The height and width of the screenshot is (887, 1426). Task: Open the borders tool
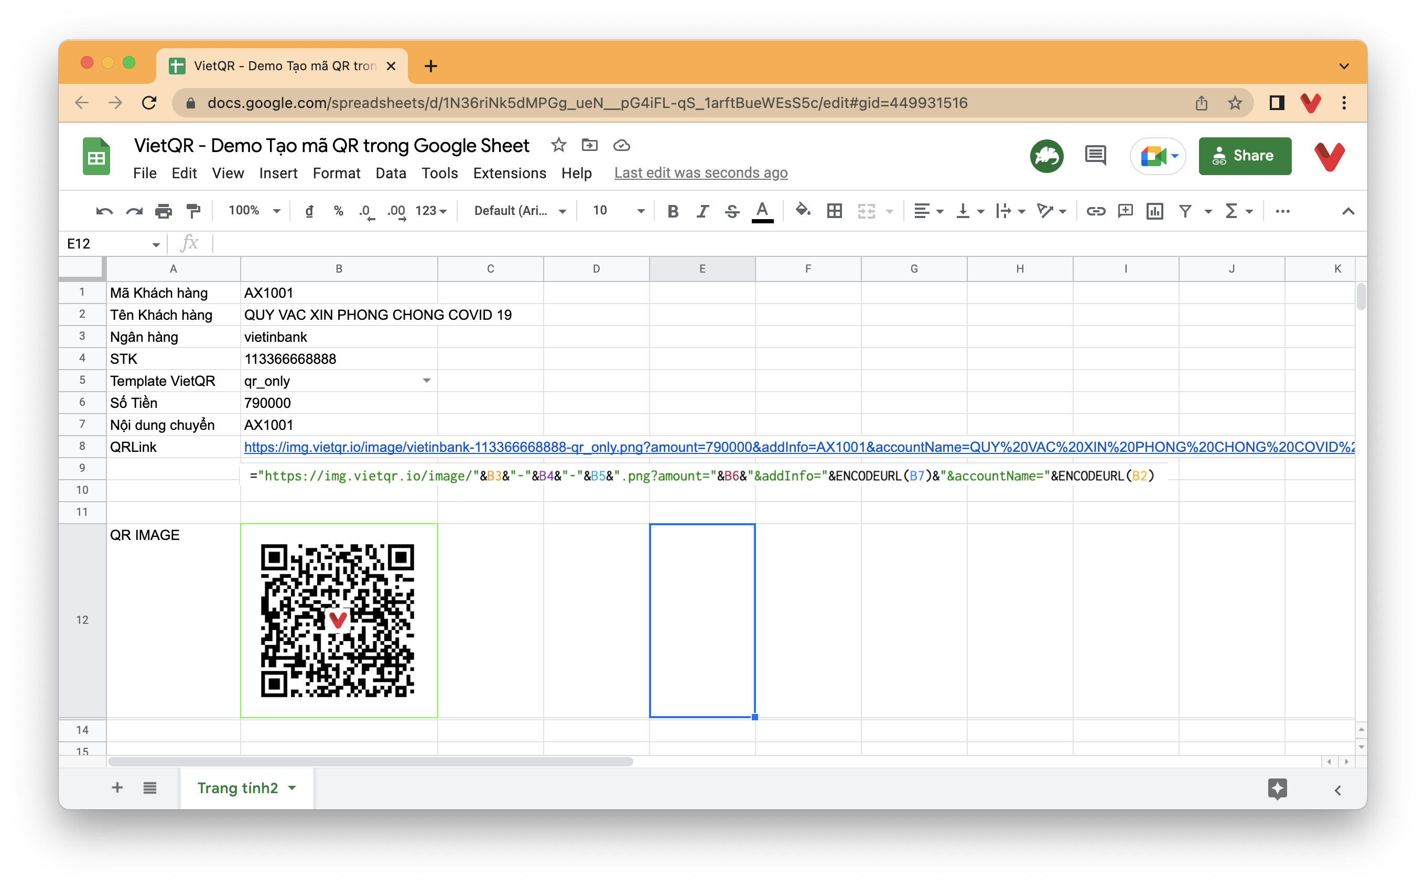(x=834, y=211)
